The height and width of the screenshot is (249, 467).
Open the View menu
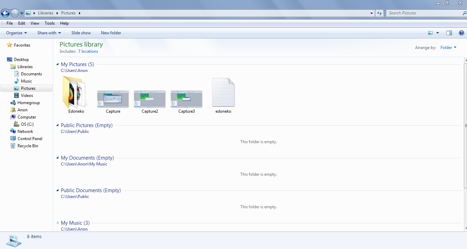[35, 23]
